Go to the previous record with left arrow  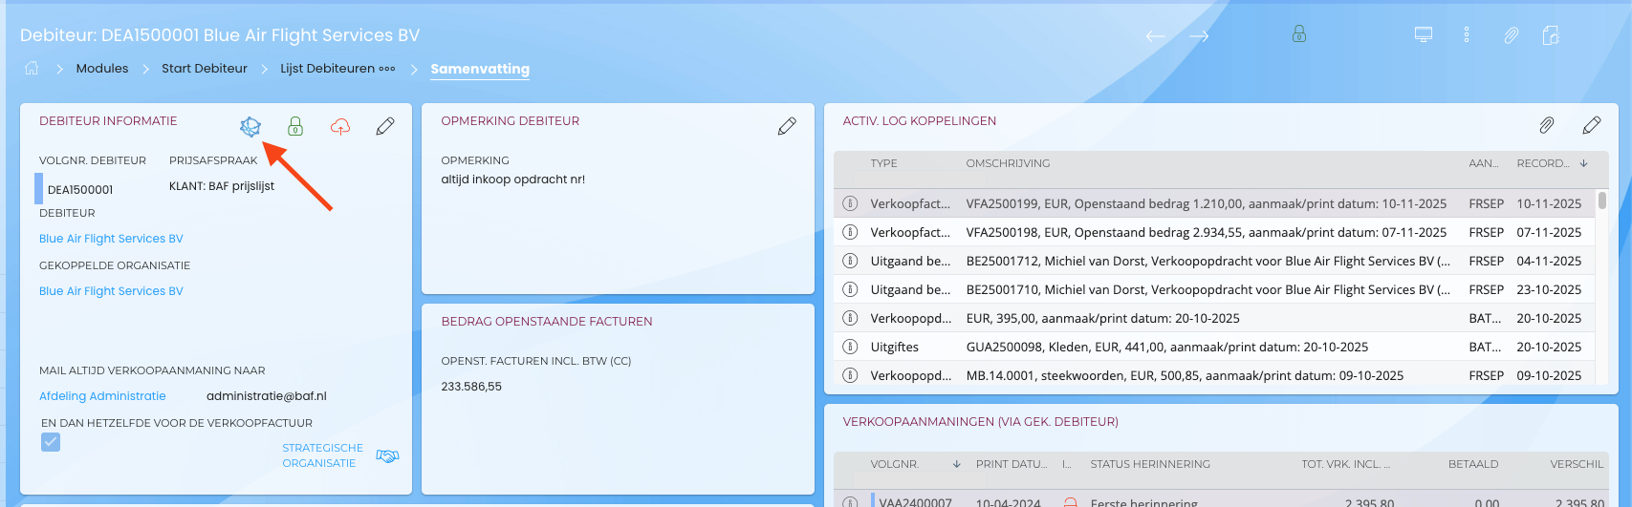(x=1155, y=36)
